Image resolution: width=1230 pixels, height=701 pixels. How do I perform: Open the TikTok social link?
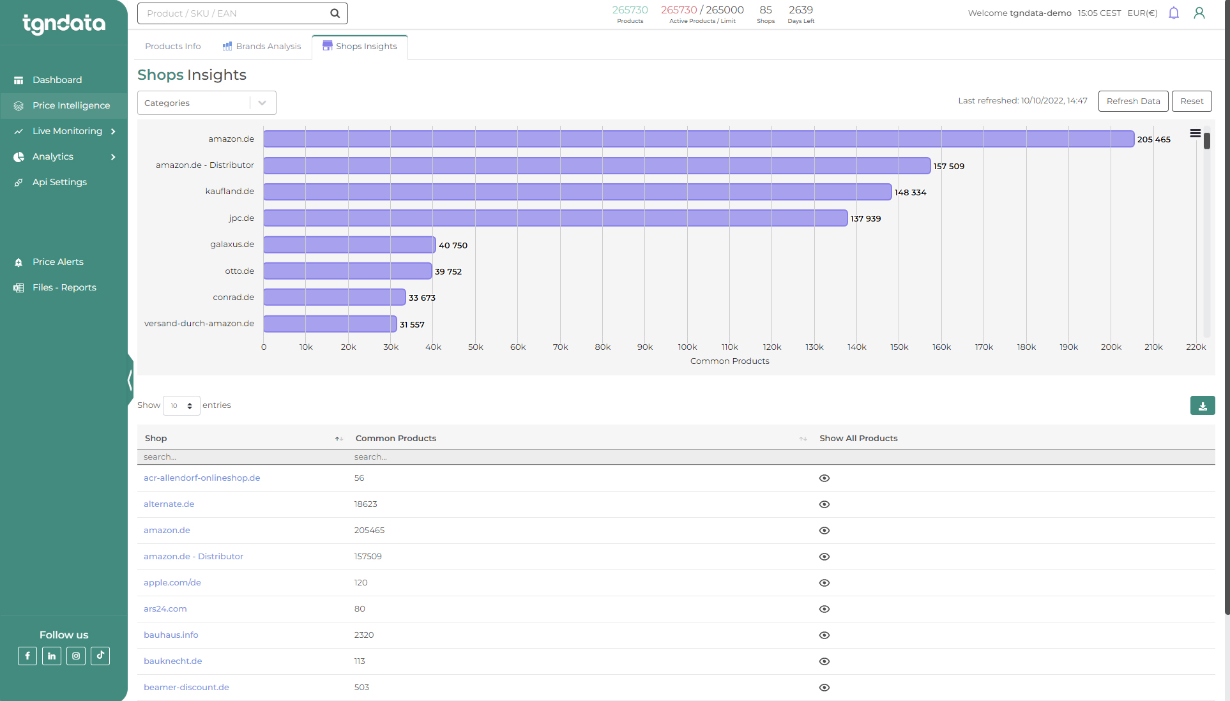click(100, 656)
